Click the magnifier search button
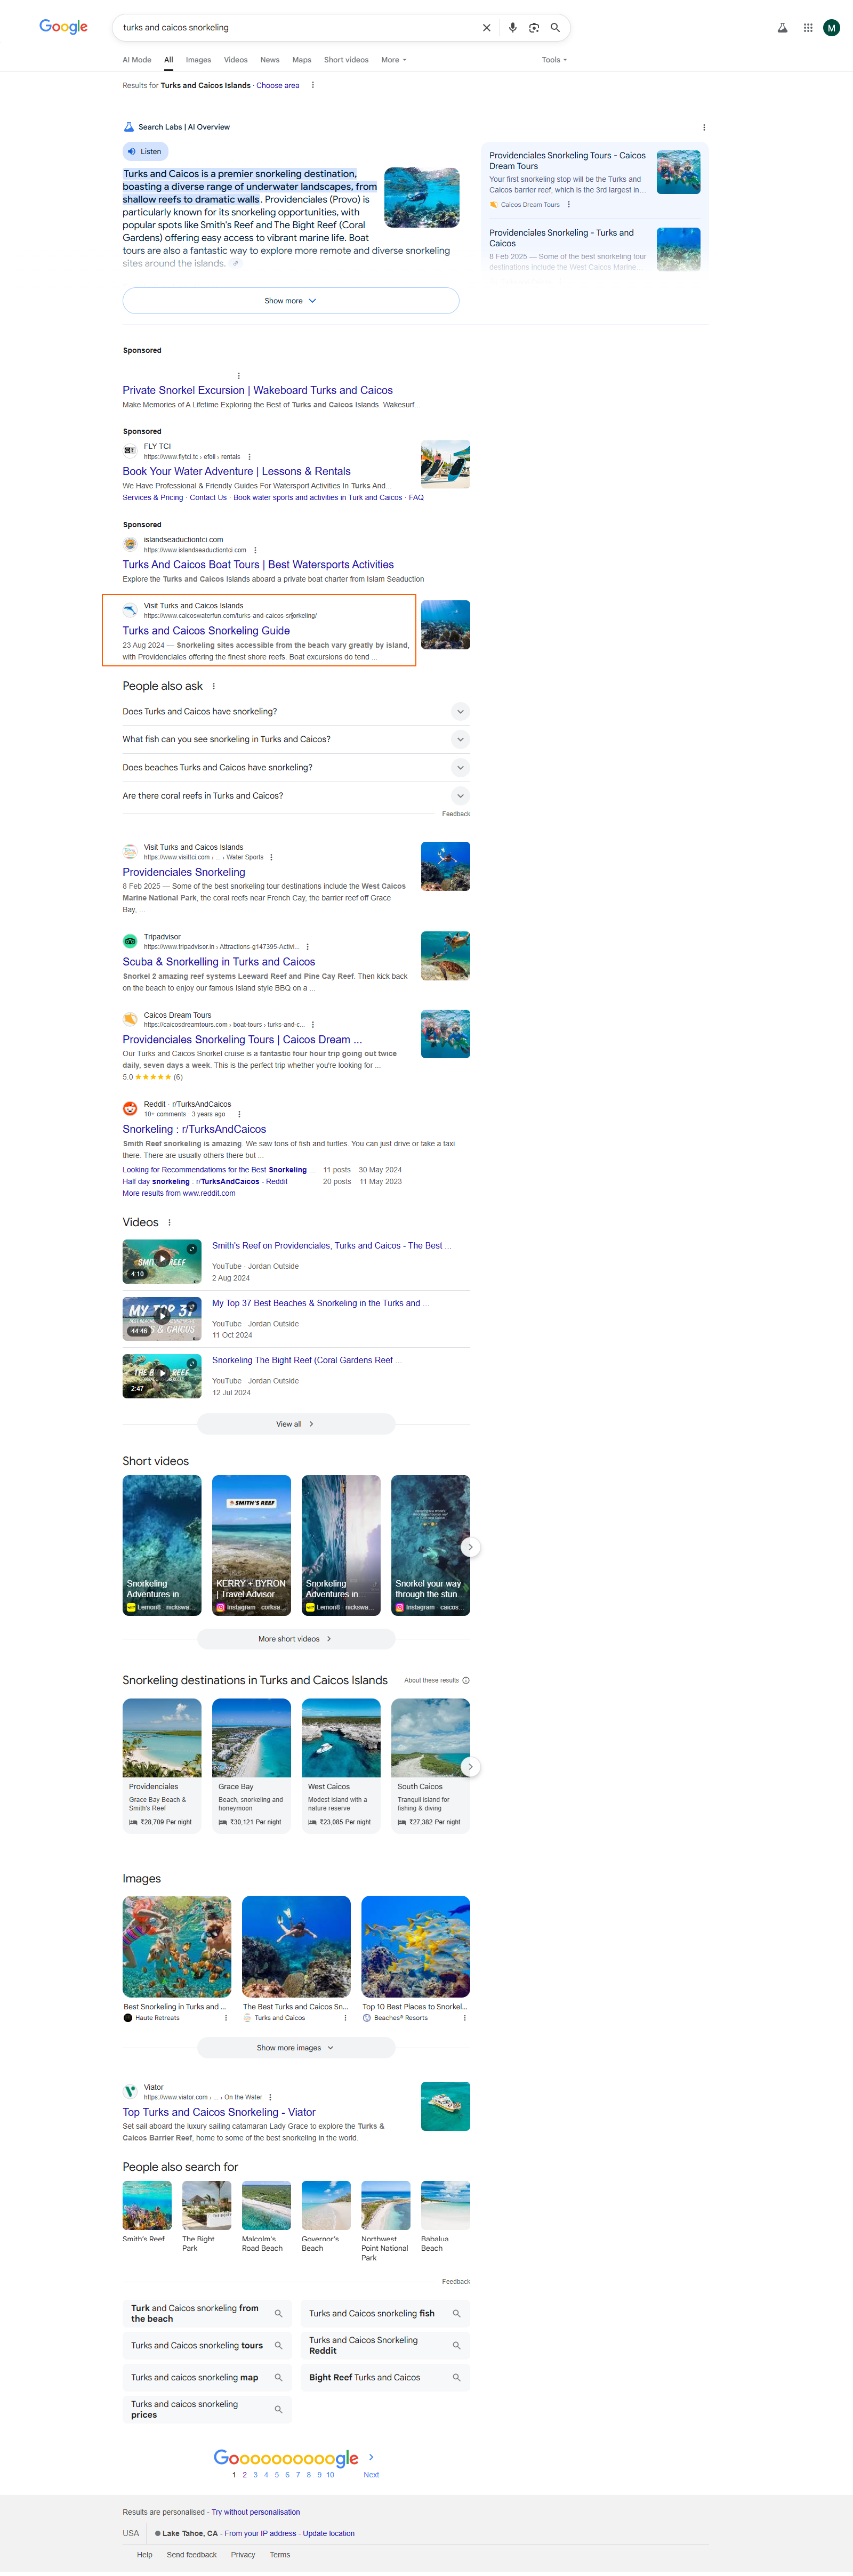 pos(555,28)
